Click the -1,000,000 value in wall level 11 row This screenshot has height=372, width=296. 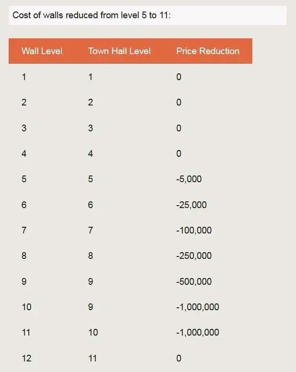[x=198, y=333]
